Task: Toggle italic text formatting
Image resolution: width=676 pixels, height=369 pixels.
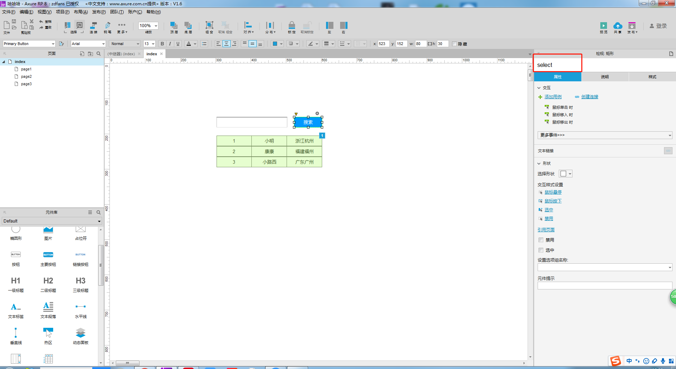Action: point(170,44)
